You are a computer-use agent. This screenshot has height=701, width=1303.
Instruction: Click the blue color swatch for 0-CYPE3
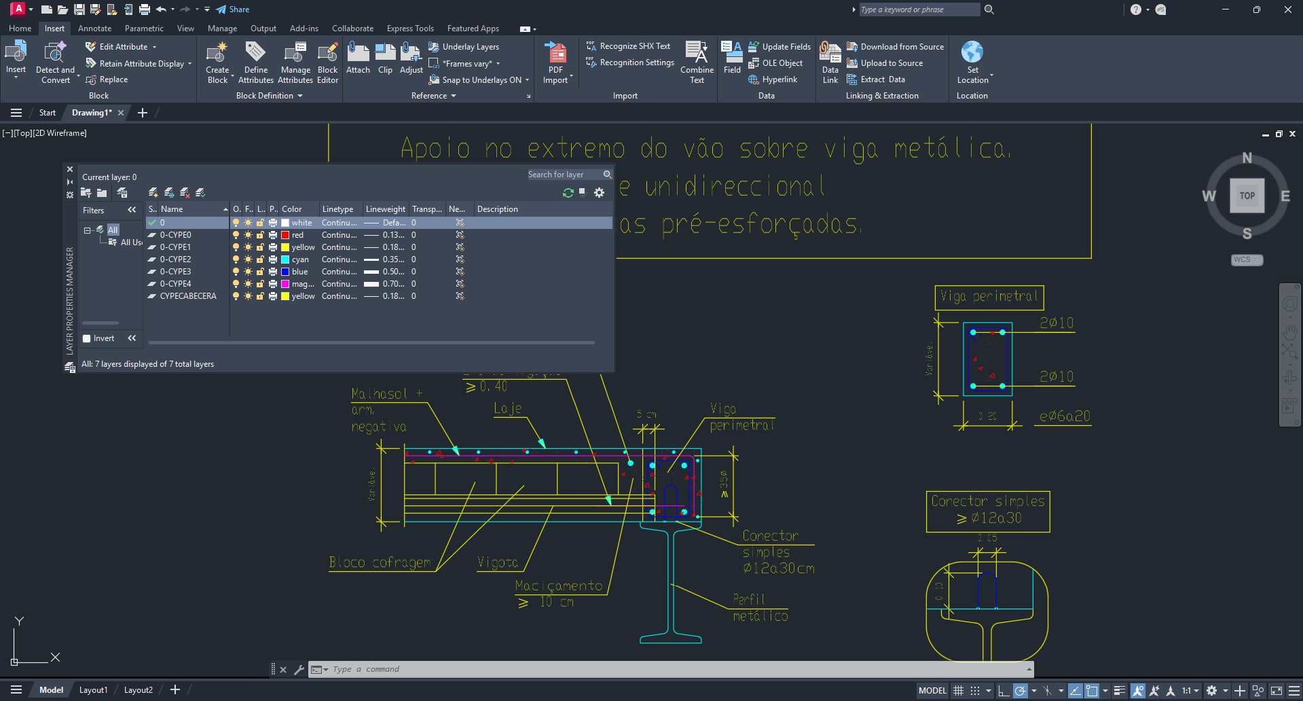[x=286, y=272]
